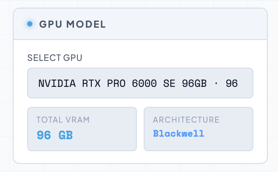Click the ARCHITECTURE label text

186,120
